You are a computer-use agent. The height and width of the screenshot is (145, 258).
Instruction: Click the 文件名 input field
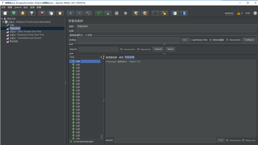(x=128, y=40)
